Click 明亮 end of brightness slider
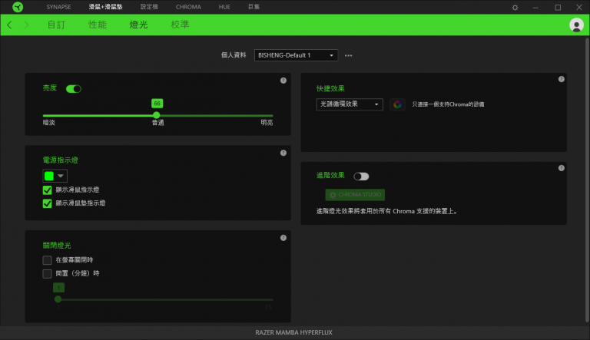The width and height of the screenshot is (590, 340). click(267, 123)
